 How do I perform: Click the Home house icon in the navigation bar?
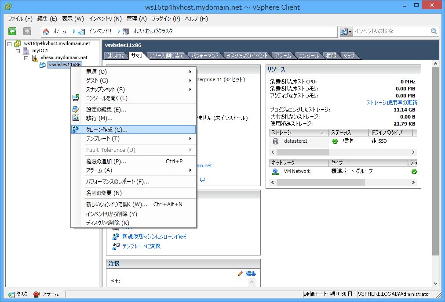tap(46, 32)
